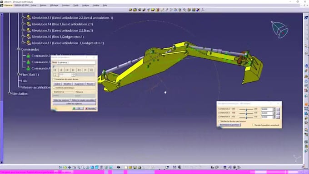This screenshot has width=309, height=174.
Task: Click the simulation Nom input field
Action: coord(76,62)
